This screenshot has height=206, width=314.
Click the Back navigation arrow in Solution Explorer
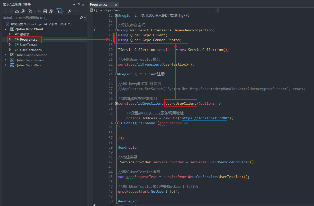(5, 11)
